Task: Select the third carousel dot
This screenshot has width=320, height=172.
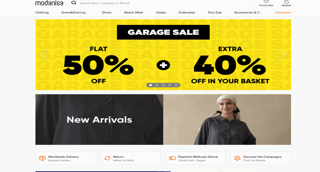Action: click(163, 85)
